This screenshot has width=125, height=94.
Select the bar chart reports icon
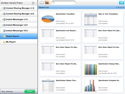point(47,2)
